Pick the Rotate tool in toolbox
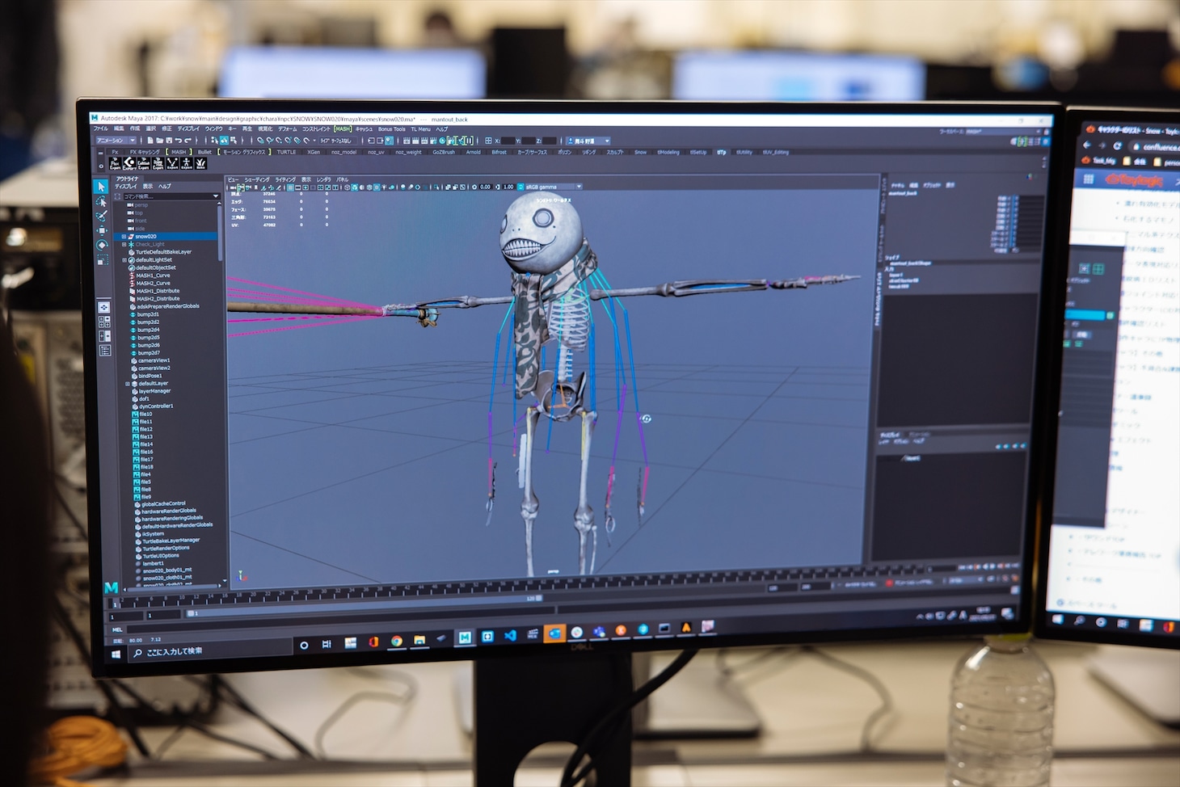Image resolution: width=1180 pixels, height=787 pixels. pyautogui.click(x=102, y=245)
